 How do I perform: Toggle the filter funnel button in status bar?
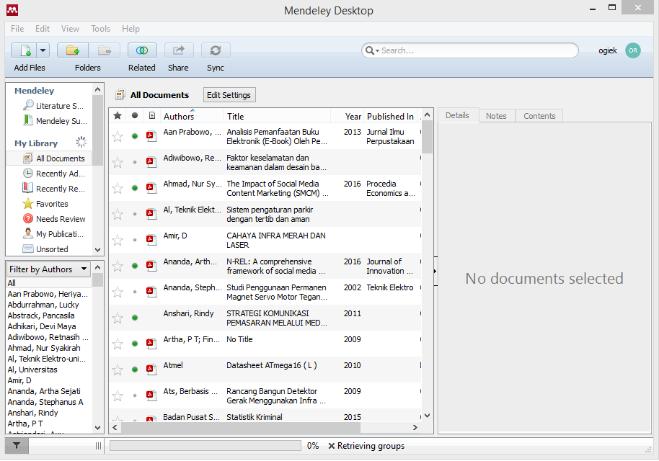click(x=17, y=446)
